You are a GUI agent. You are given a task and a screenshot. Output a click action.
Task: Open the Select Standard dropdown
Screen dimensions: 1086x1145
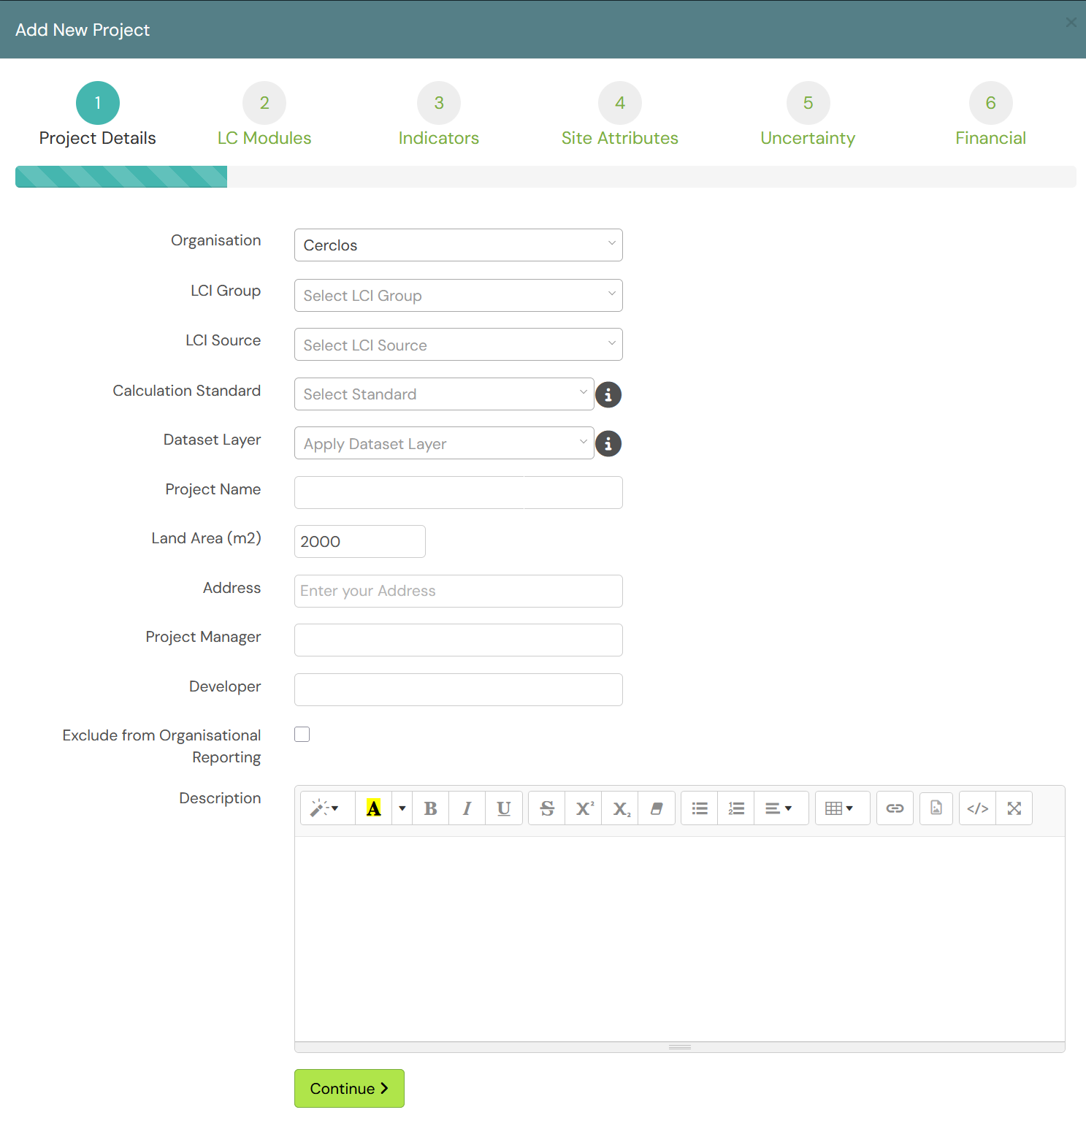coord(444,394)
